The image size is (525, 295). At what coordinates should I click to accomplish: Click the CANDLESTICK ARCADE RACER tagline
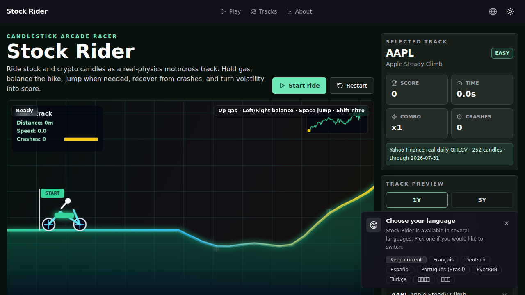click(62, 36)
